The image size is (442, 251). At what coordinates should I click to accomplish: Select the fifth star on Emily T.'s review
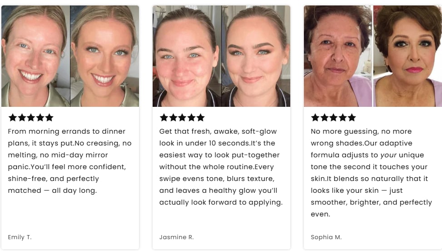click(49, 118)
